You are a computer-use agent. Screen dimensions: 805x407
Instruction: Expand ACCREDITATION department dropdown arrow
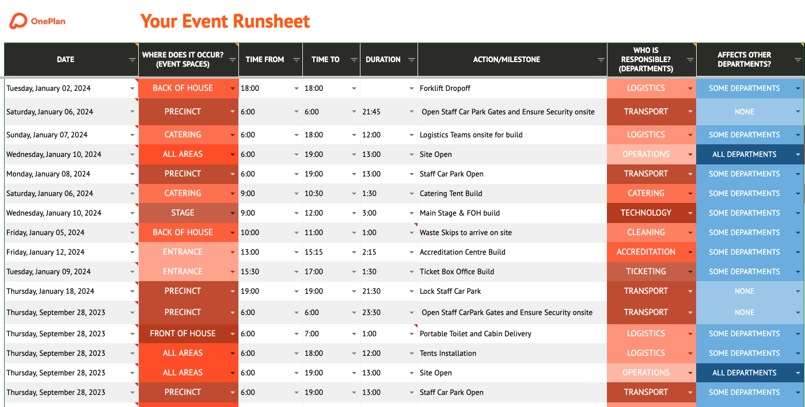click(x=690, y=252)
